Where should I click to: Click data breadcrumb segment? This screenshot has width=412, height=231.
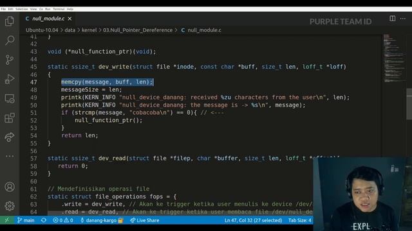[x=70, y=30]
